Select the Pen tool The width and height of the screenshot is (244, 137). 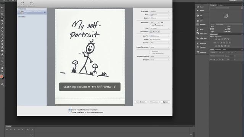click(2, 54)
